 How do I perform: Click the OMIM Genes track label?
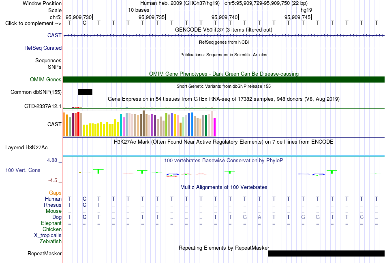pos(46,79)
